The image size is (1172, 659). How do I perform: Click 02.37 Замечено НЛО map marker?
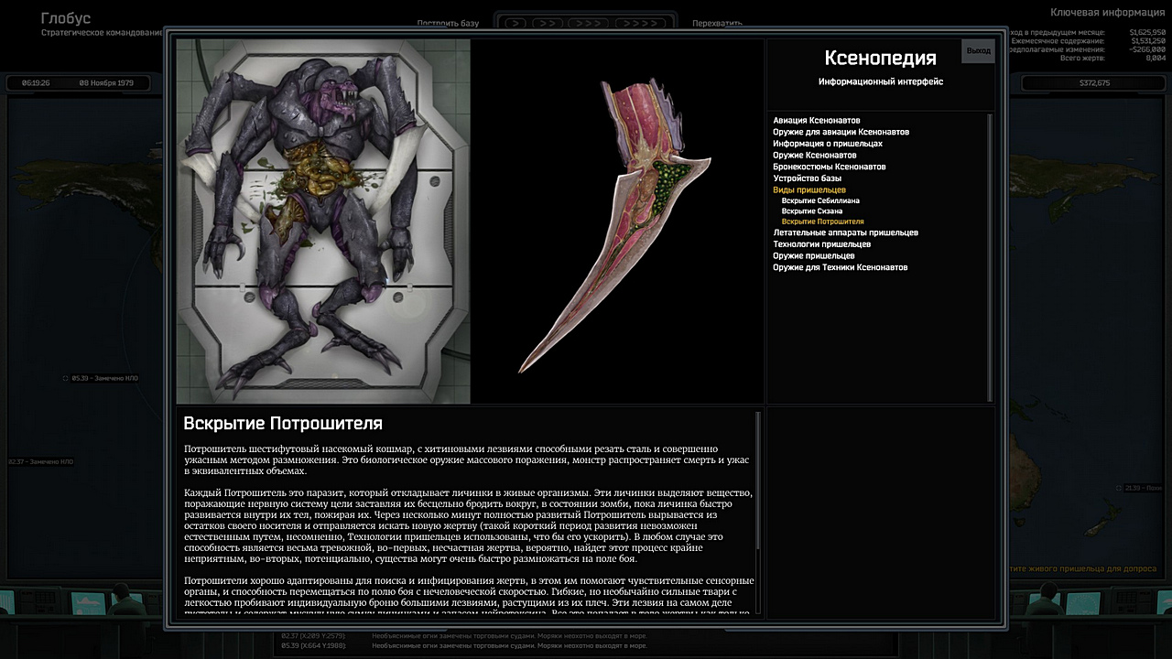click(40, 462)
